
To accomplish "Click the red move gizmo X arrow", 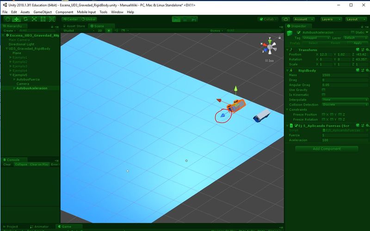I will pos(219,100).
